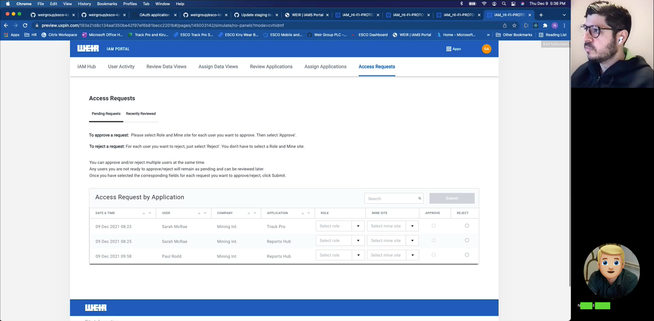Click the Weir logo in the portal header
Image resolution: width=654 pixels, height=321 pixels.
point(88,49)
